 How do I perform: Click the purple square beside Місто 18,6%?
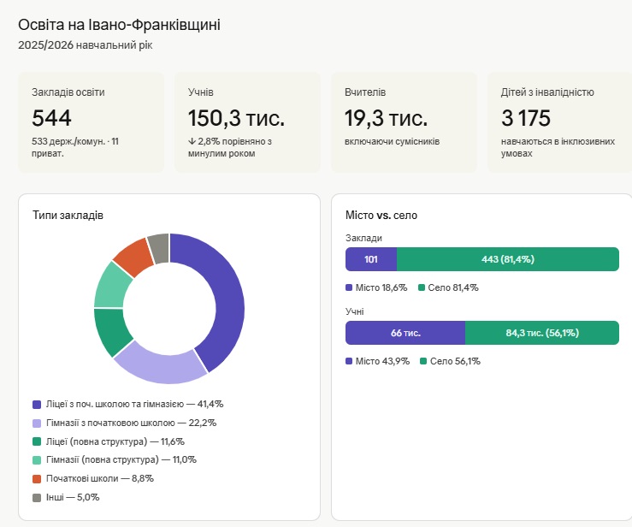coord(349,287)
